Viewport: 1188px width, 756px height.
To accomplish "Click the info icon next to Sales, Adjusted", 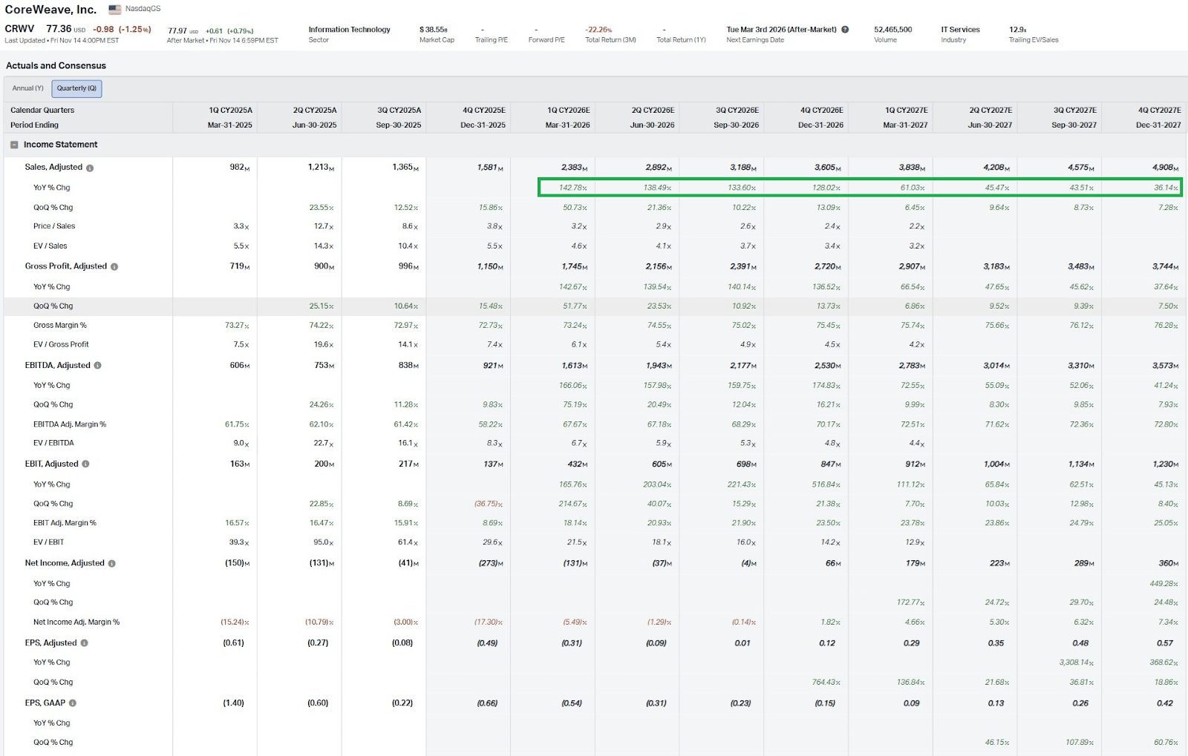I will pos(90,168).
